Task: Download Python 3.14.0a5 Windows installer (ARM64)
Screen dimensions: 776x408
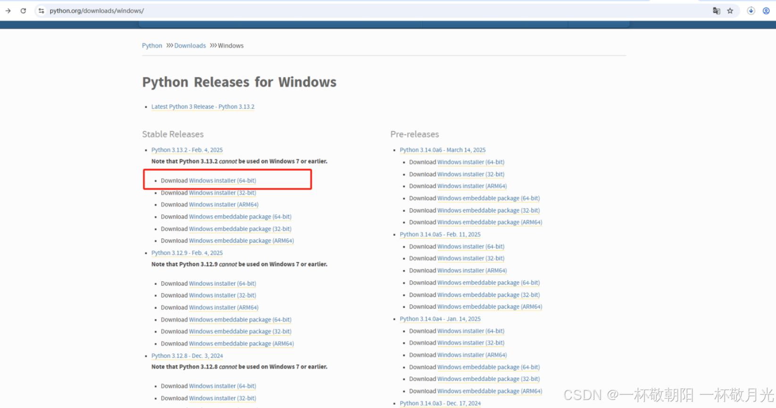Action: tap(472, 271)
